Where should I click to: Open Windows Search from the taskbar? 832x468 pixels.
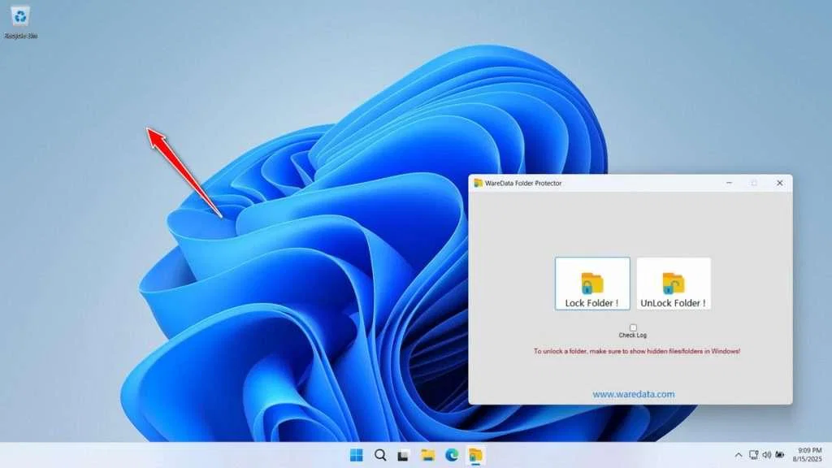pyautogui.click(x=379, y=455)
